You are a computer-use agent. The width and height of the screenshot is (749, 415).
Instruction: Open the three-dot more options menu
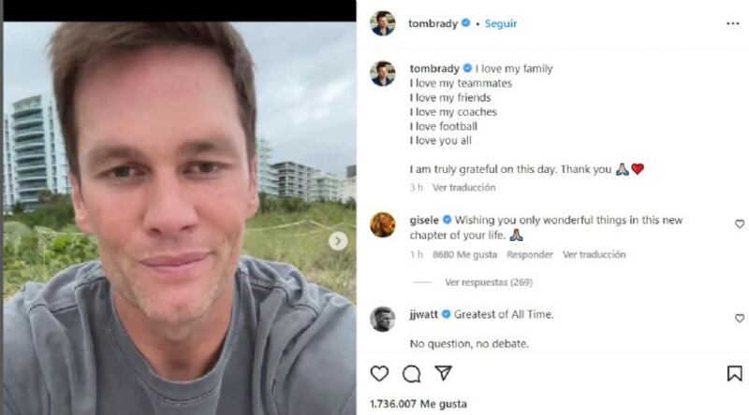click(732, 23)
